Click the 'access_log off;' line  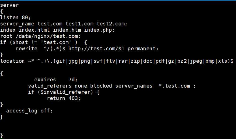(x=29, y=111)
